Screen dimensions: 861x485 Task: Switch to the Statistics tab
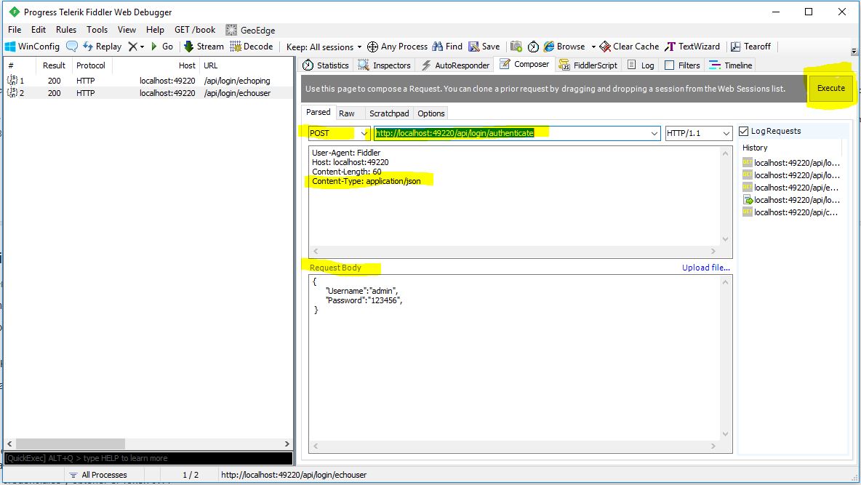point(326,65)
